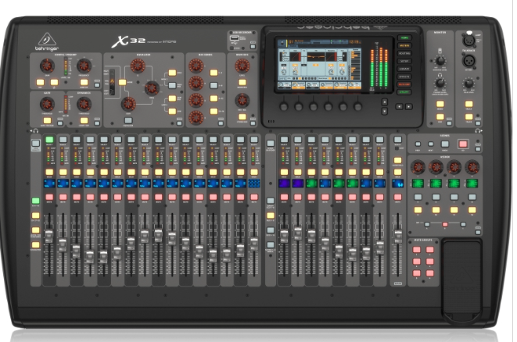
Task: Toggle the Dim button in Monitor section
Action: pyautogui.click(x=440, y=117)
